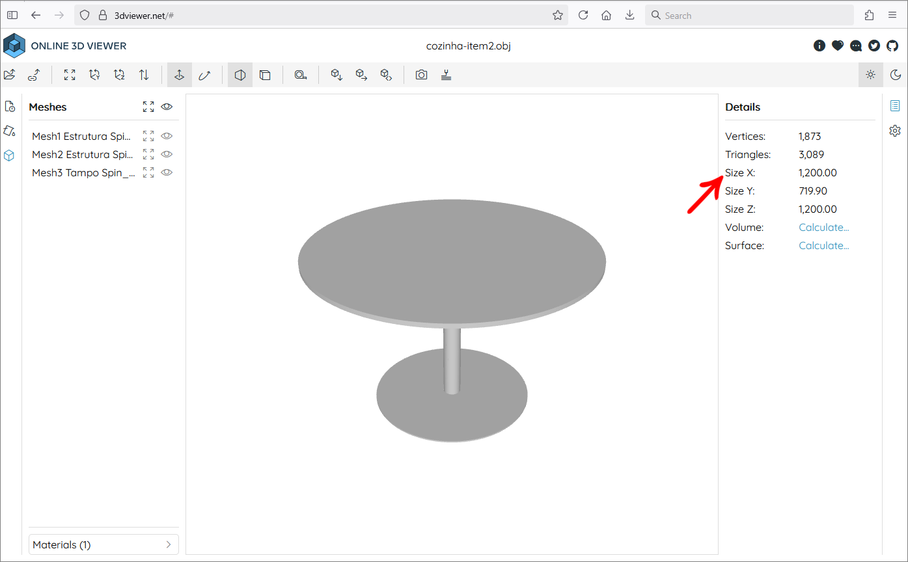This screenshot has width=908, height=562.
Task: Download the model file
Action: 336,75
